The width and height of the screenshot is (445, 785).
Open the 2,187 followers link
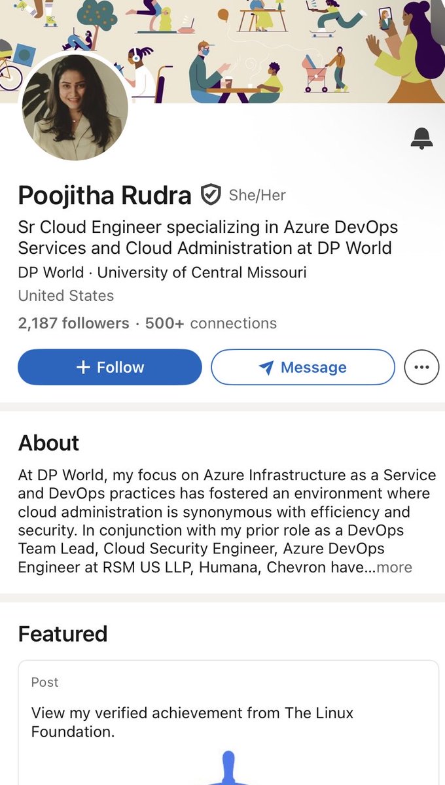click(74, 323)
